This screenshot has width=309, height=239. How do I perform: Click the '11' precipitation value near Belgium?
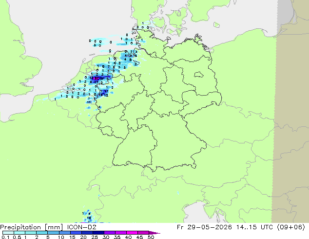coord(89,102)
